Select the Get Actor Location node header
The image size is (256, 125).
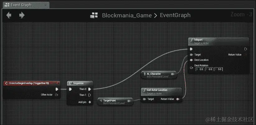point(161,91)
